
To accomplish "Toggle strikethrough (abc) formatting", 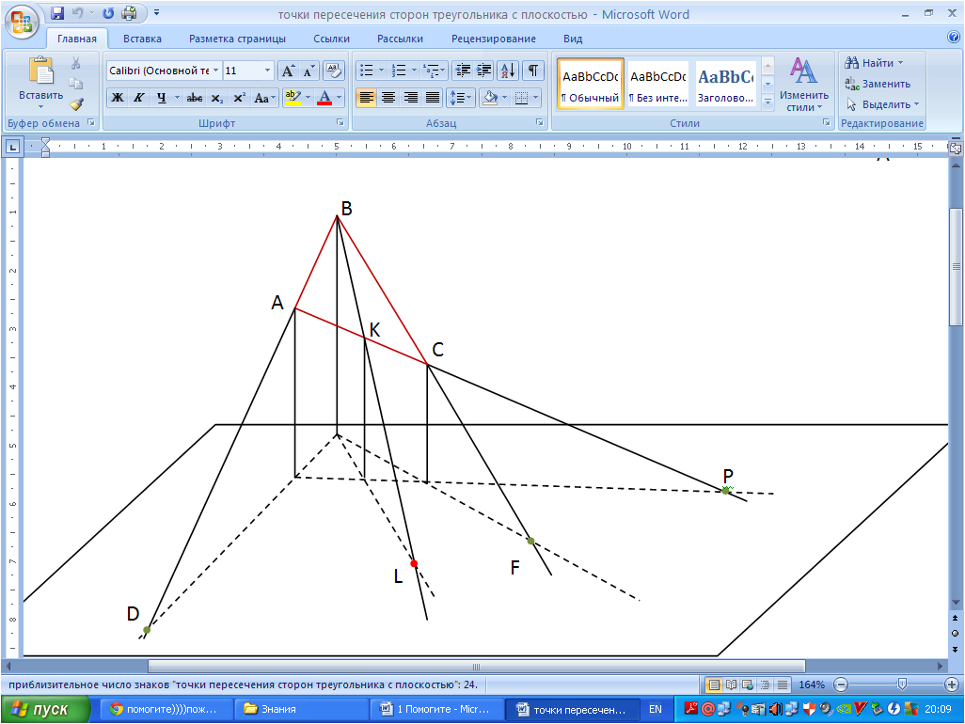I will click(x=195, y=97).
